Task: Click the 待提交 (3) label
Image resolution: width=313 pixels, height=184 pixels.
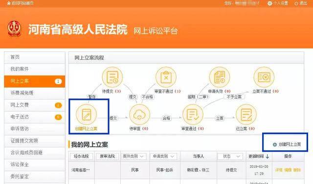Action: click(112, 92)
